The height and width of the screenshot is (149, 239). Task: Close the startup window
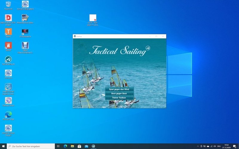coord(163,36)
